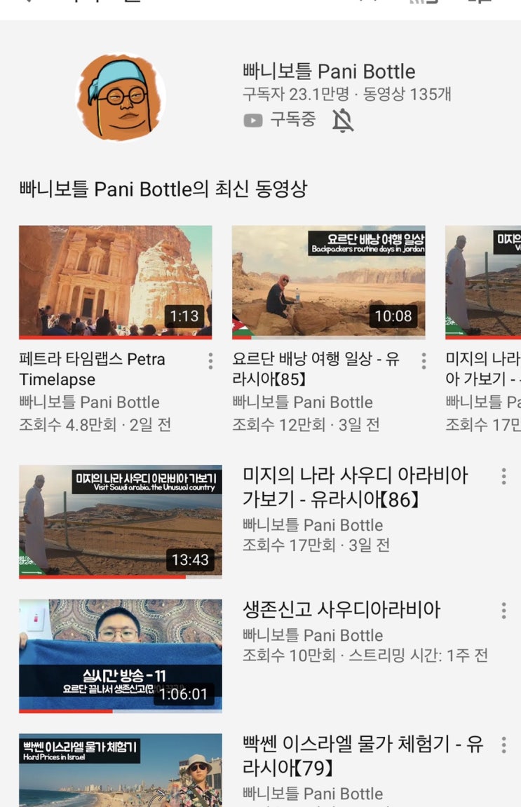Image resolution: width=521 pixels, height=807 pixels.
Task: Open the 빡쎈 이스라엘 물가 체험기 thumbnail
Action: (121, 770)
